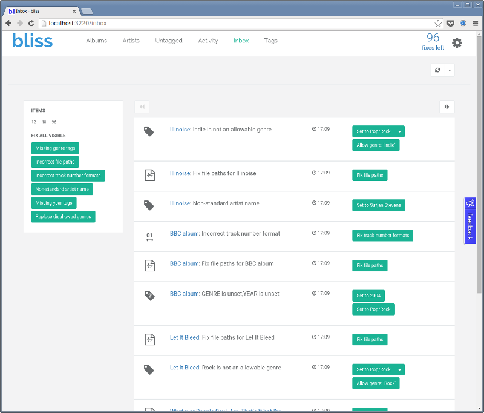Image resolution: width=484 pixels, height=413 pixels.
Task: Open the feedback megaphone tab
Action: 470,221
